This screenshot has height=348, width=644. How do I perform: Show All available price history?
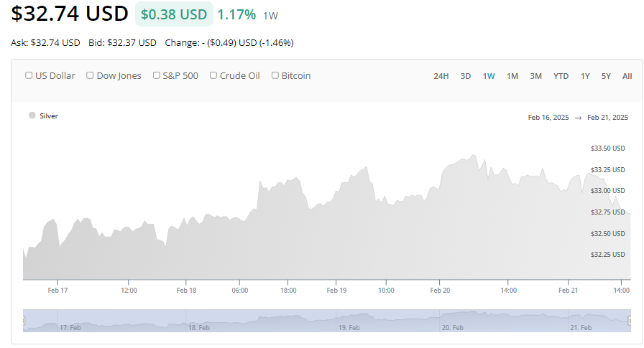click(627, 76)
